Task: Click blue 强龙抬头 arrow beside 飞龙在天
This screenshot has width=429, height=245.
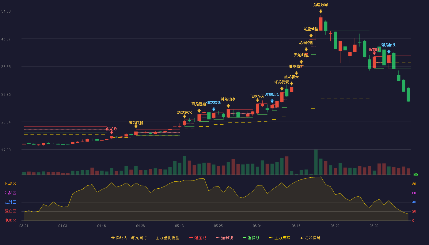Action: coord(272,101)
